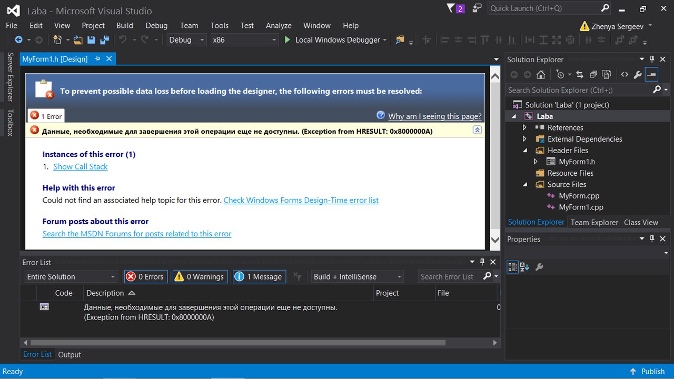Image resolution: width=674 pixels, height=379 pixels.
Task: Click the Solution Explorer Home icon
Action: point(540,75)
